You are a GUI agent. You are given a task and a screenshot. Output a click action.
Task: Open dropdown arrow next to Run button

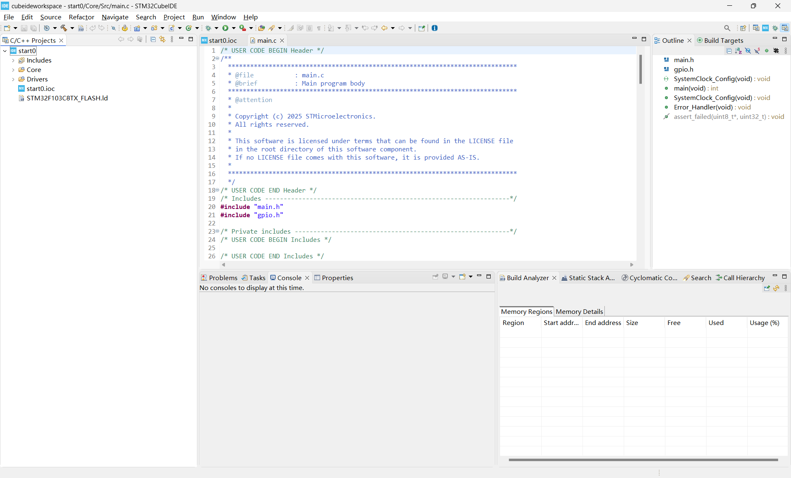(234, 28)
